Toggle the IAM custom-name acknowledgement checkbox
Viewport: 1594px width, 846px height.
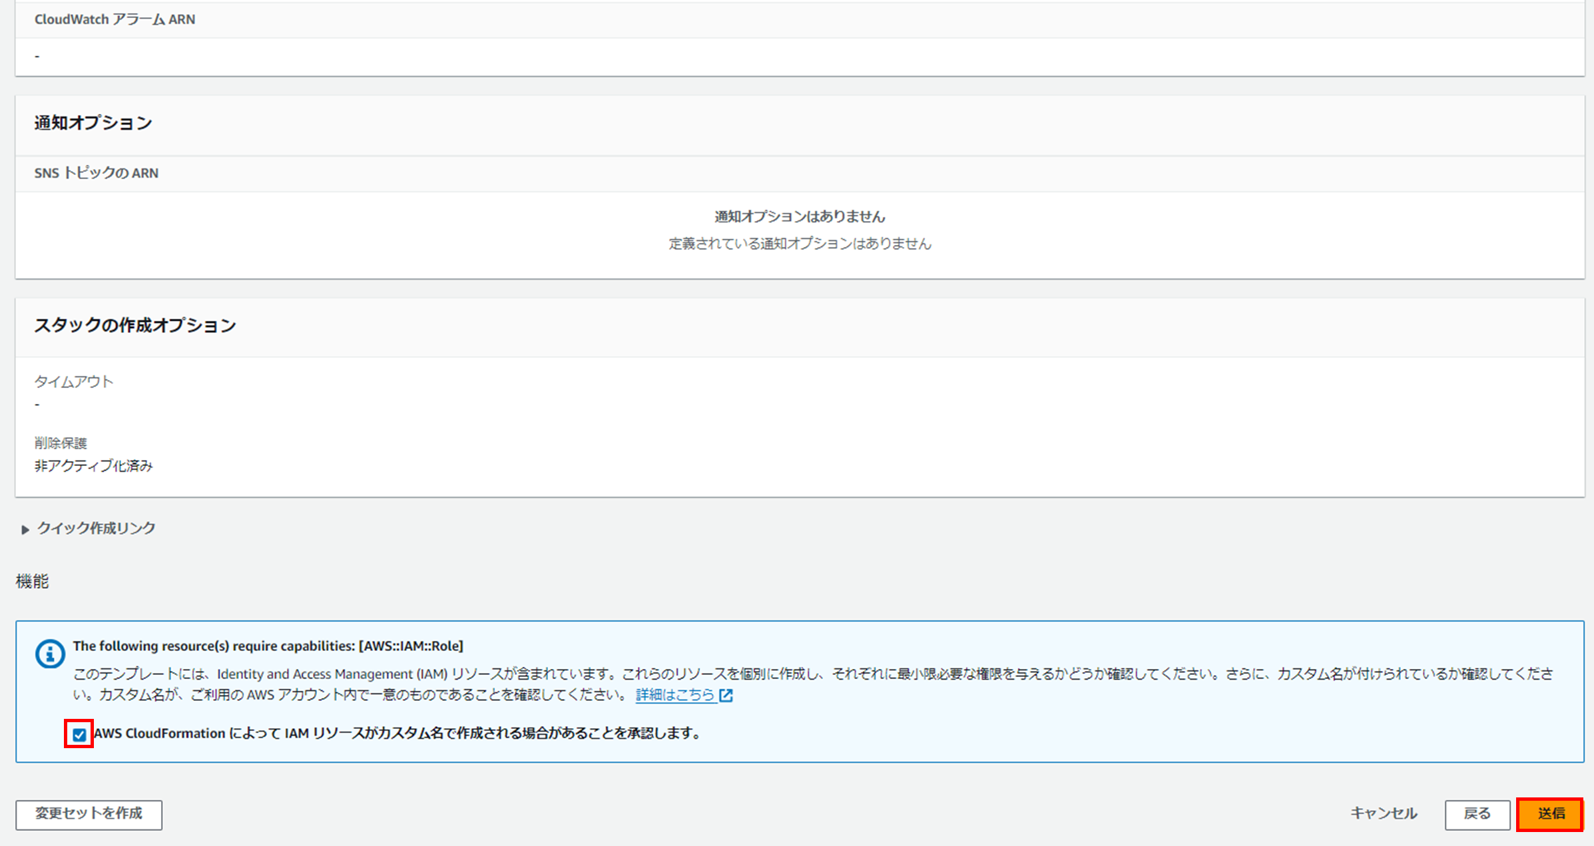click(x=79, y=734)
